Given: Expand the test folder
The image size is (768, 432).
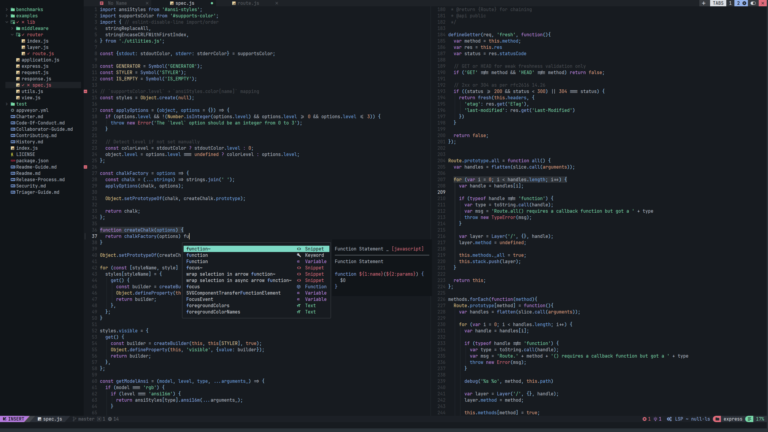Looking at the screenshot, I should point(7,104).
